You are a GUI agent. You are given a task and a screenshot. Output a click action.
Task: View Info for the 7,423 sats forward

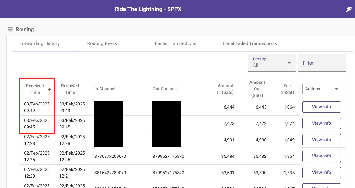pyautogui.click(x=322, y=123)
